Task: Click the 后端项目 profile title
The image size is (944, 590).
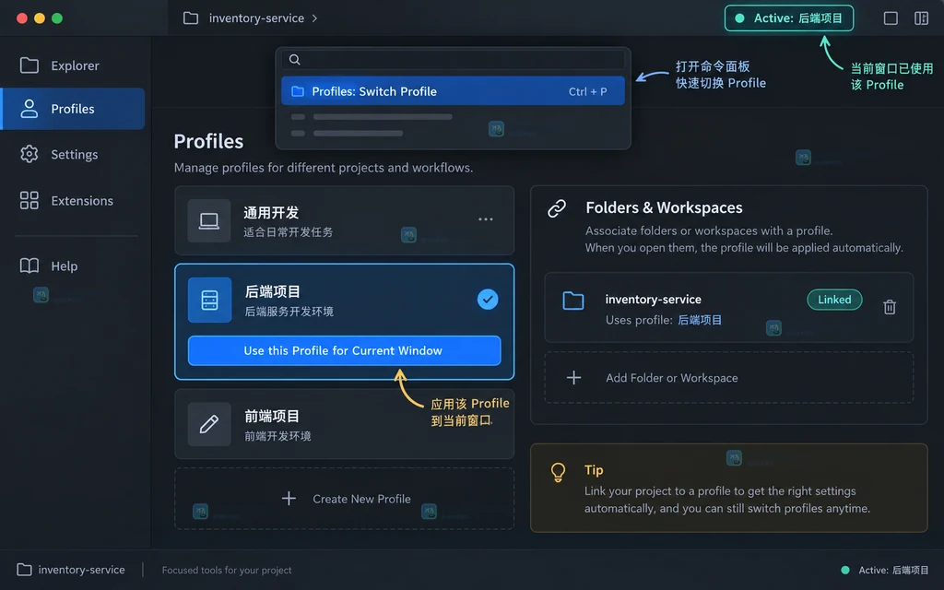Action: 272,291
